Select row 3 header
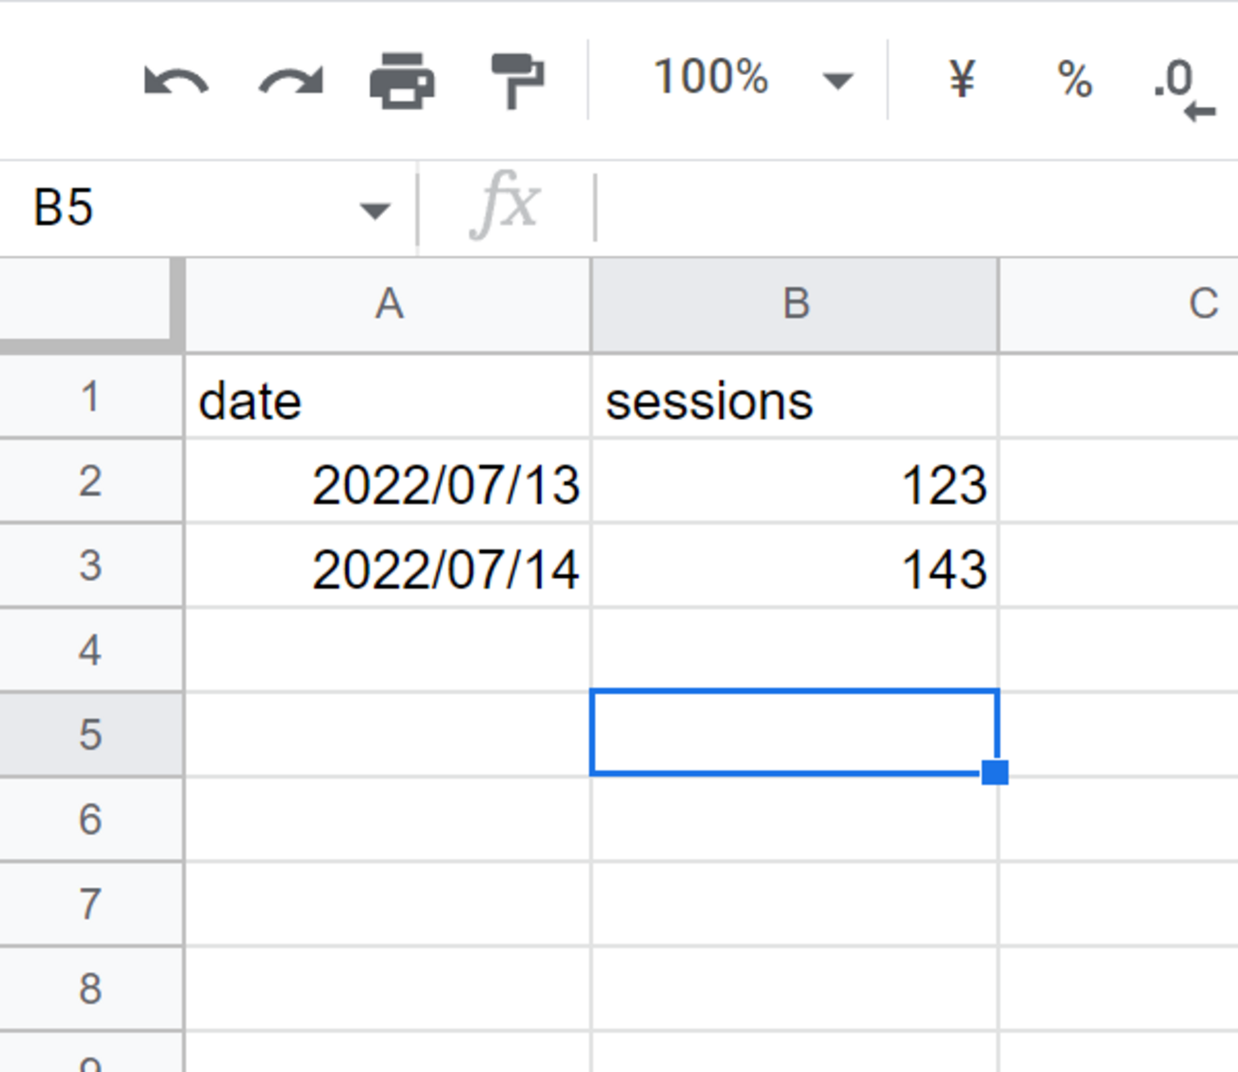Image resolution: width=1238 pixels, height=1072 pixels. point(90,566)
